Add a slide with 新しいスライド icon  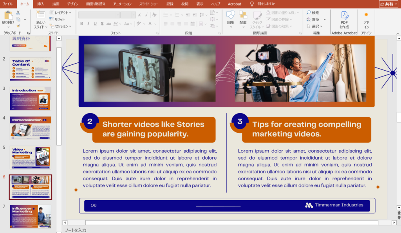(x=40, y=15)
